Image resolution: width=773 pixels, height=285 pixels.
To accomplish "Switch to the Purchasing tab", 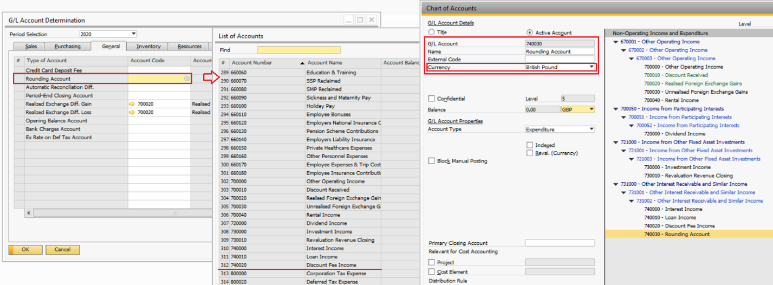I will [68, 47].
